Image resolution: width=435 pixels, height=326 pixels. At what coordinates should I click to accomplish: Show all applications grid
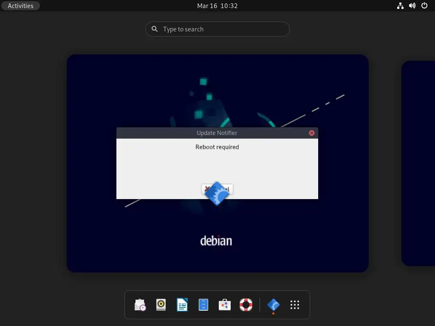click(x=295, y=305)
